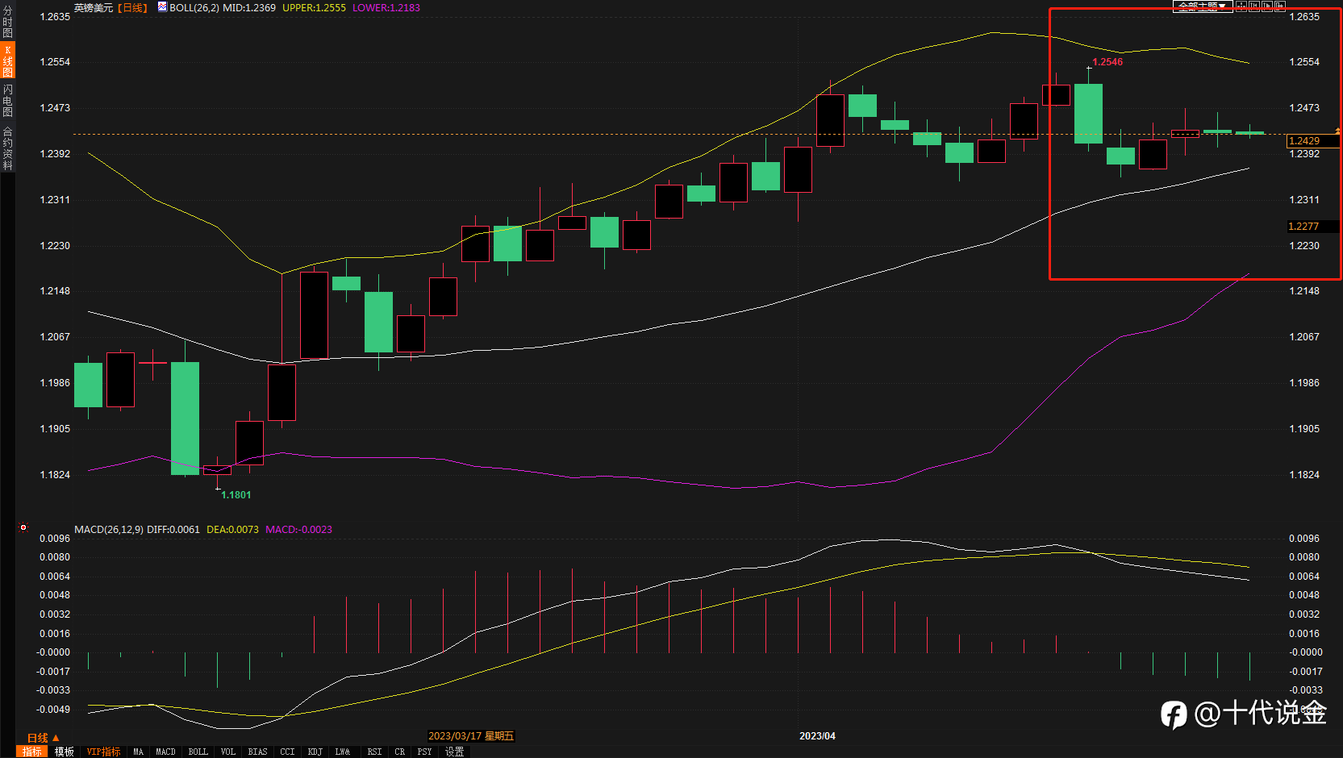Viewport: 1343px width, 758px height.
Task: Choose the MACD indicator button
Action: (165, 752)
